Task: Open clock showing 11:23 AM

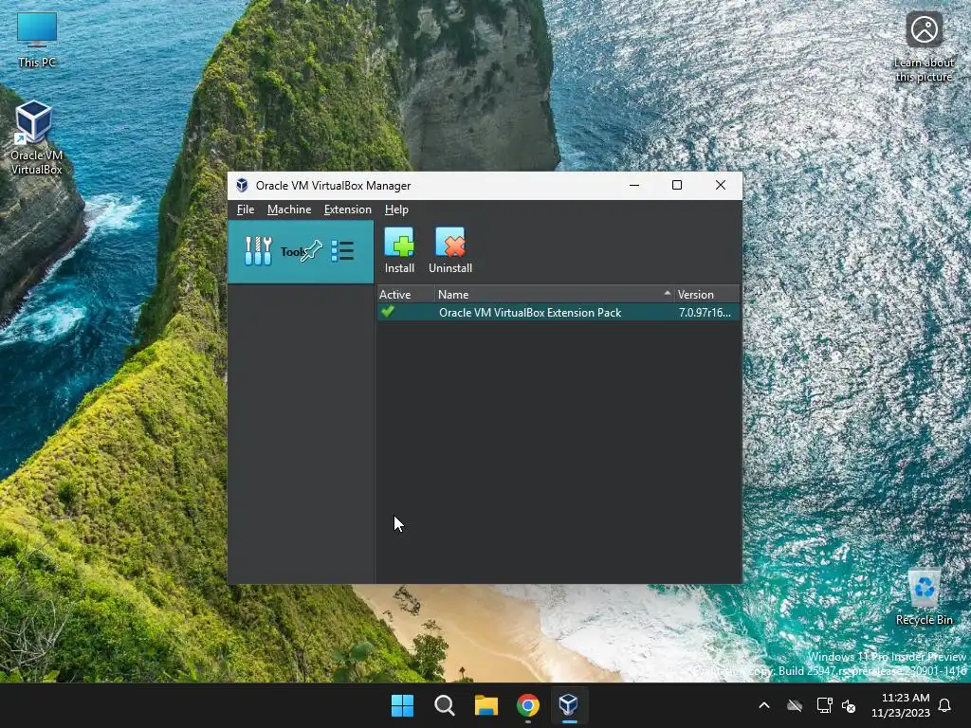Action: coord(901,705)
